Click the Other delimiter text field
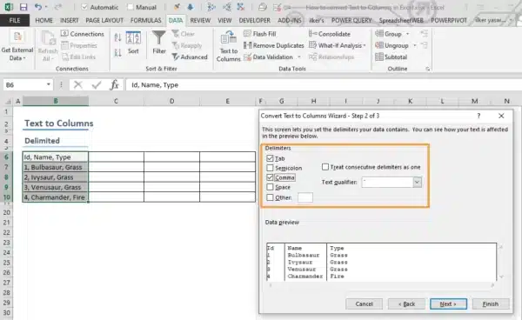 [x=305, y=197]
